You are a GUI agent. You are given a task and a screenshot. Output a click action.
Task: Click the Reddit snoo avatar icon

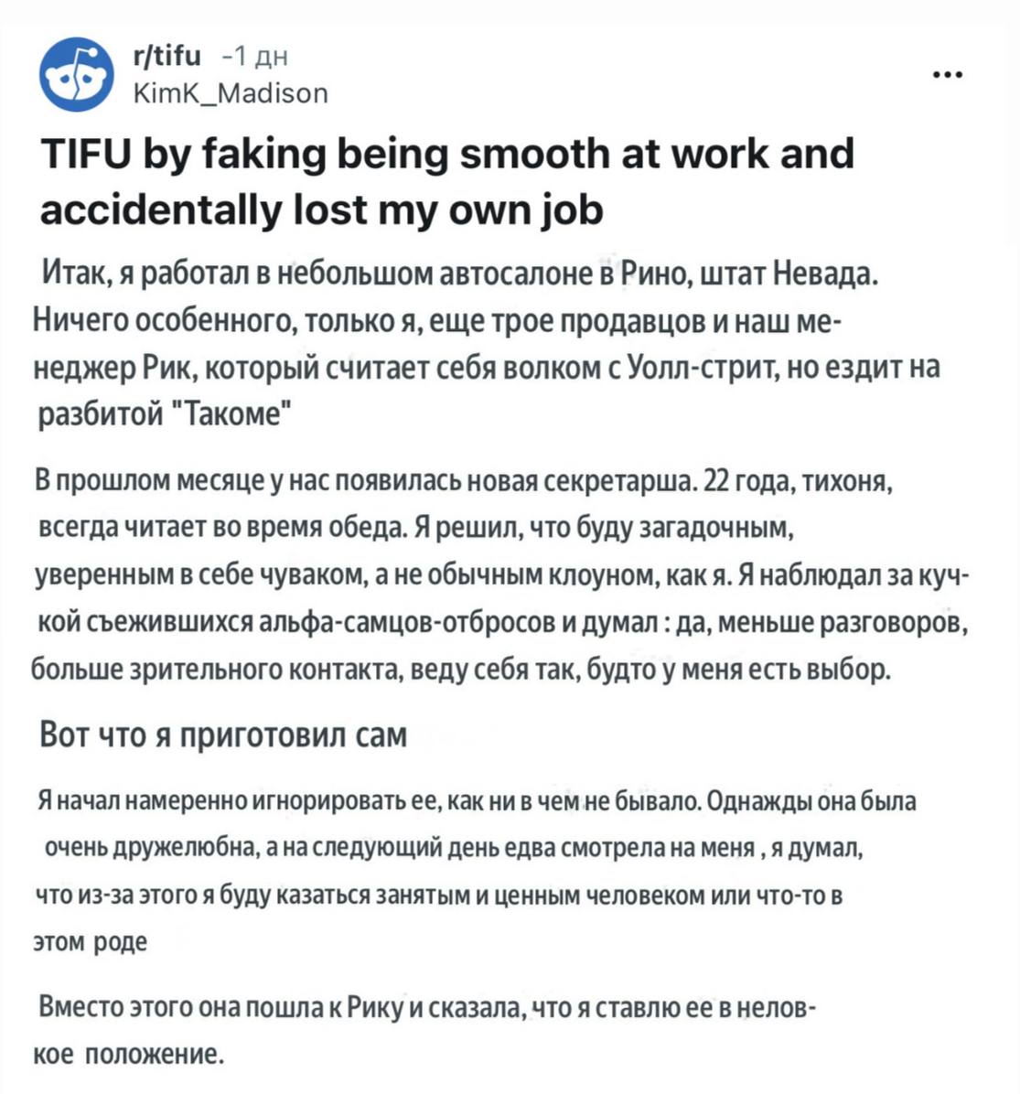click(76, 75)
